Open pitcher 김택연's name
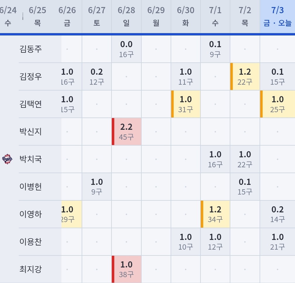The image size is (295, 283). [30, 104]
